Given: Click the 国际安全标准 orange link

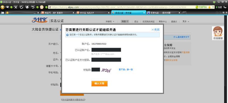Looking at the screenshot, I should [x=171, y=60].
